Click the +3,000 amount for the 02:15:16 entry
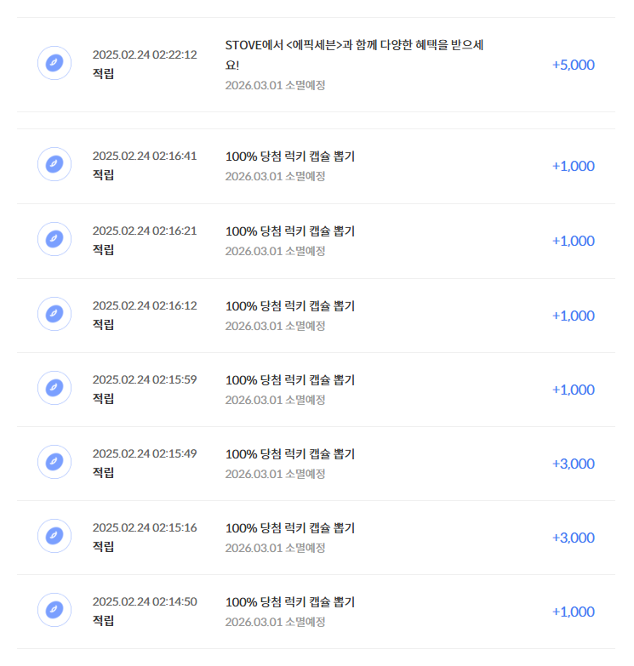The width and height of the screenshot is (634, 666). [573, 538]
